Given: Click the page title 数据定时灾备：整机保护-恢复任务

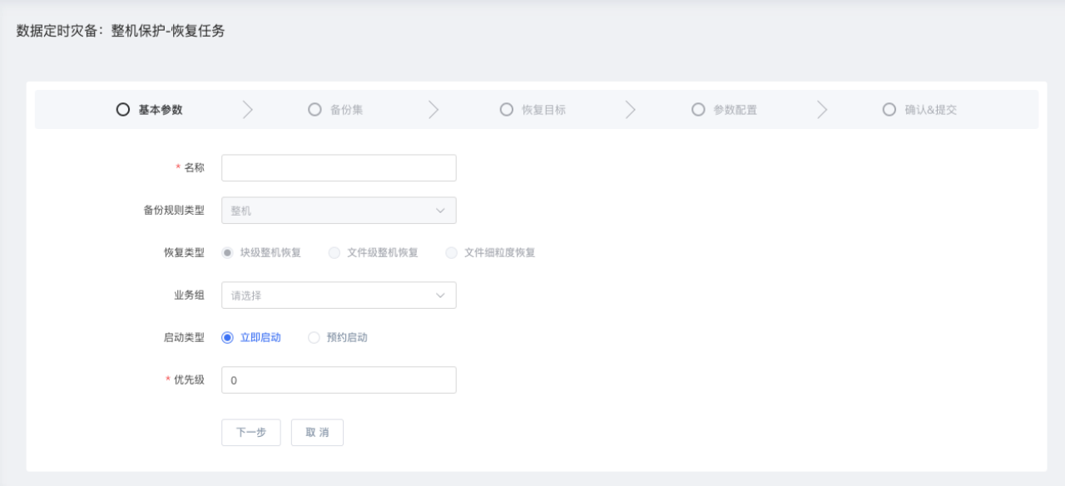Looking at the screenshot, I should pyautogui.click(x=121, y=32).
